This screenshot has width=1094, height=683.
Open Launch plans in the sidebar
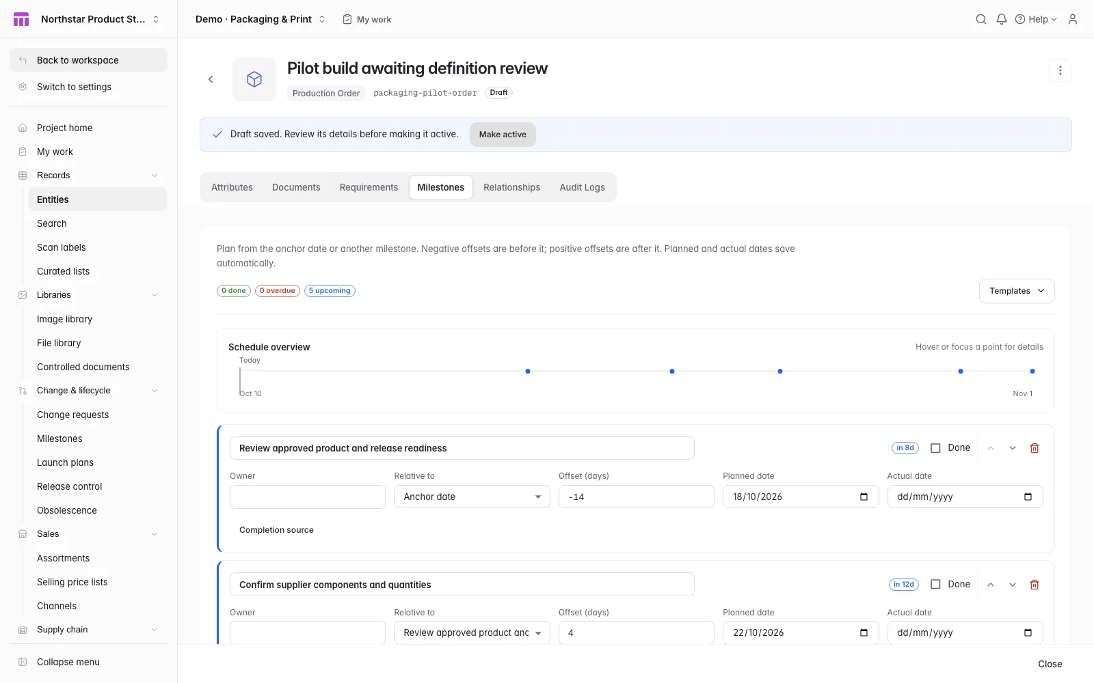click(98, 462)
